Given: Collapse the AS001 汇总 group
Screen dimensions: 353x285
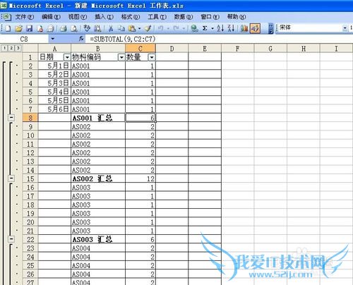Looking at the screenshot, I should [x=11, y=118].
